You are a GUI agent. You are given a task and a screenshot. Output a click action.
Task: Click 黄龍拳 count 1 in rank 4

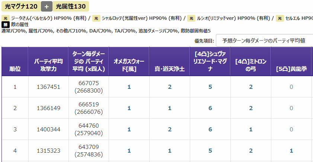point(291,150)
